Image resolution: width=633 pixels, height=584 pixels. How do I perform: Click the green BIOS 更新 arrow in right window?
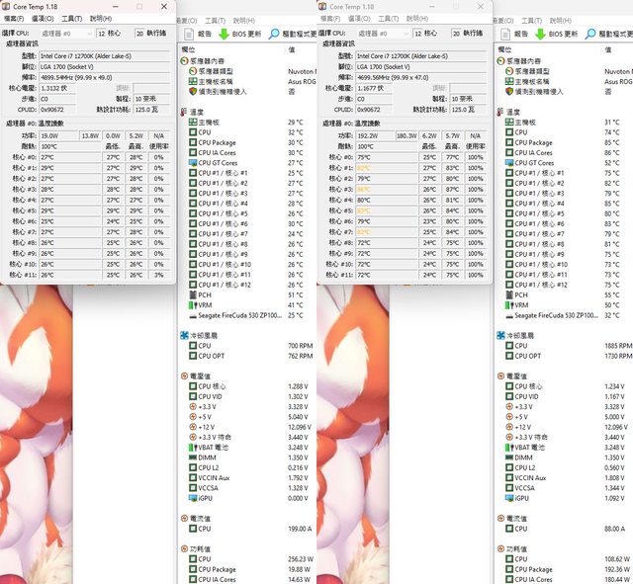pos(542,33)
